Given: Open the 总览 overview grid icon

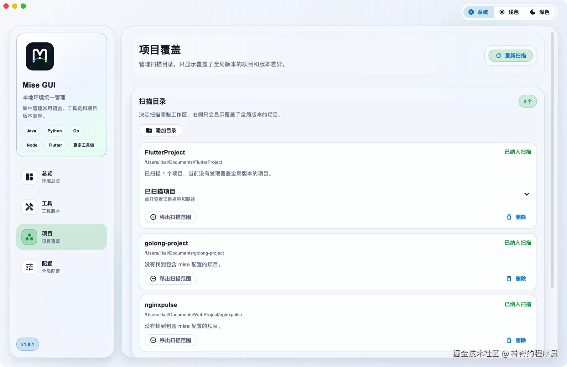Looking at the screenshot, I should 29,177.
